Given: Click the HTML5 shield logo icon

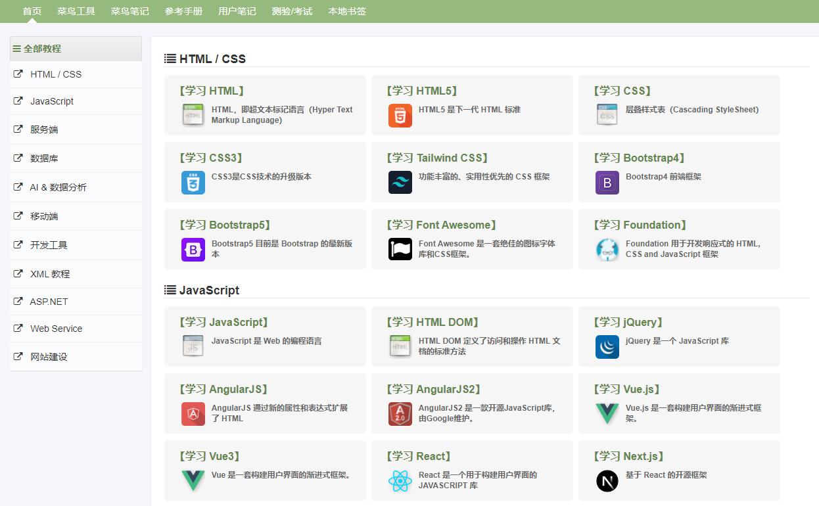Looking at the screenshot, I should (400, 116).
